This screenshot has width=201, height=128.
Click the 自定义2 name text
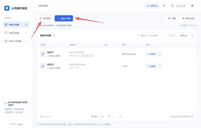51,65
